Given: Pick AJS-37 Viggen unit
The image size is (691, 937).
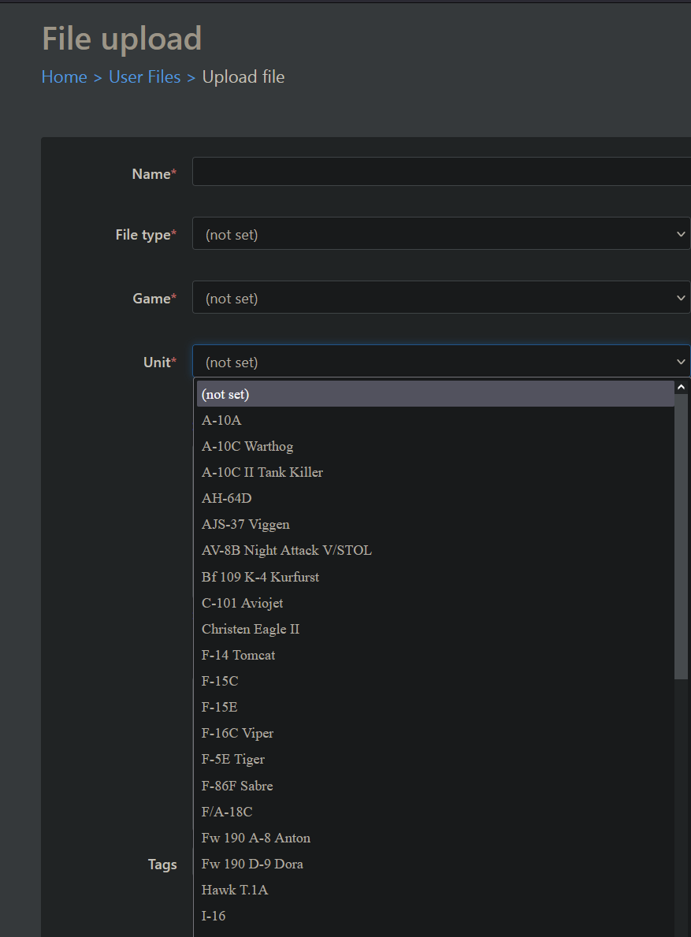Looking at the screenshot, I should [436, 525].
